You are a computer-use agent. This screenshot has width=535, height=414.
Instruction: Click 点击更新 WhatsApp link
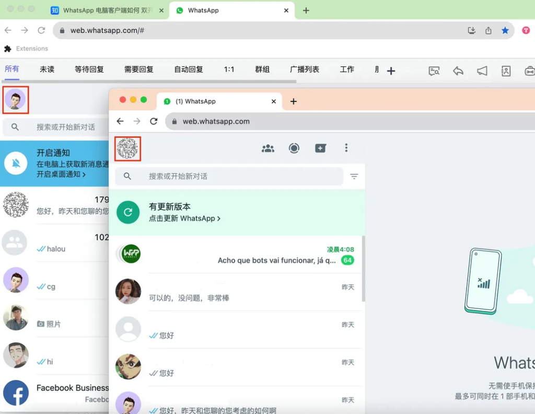pos(184,218)
